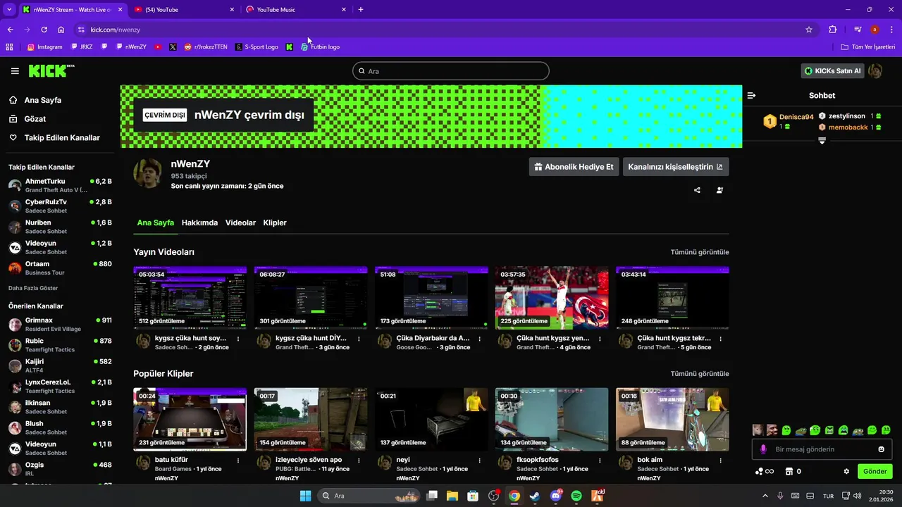The width and height of the screenshot is (902, 507).
Task: Click the Kanalınızı kişiselleştirin button
Action: 675,167
